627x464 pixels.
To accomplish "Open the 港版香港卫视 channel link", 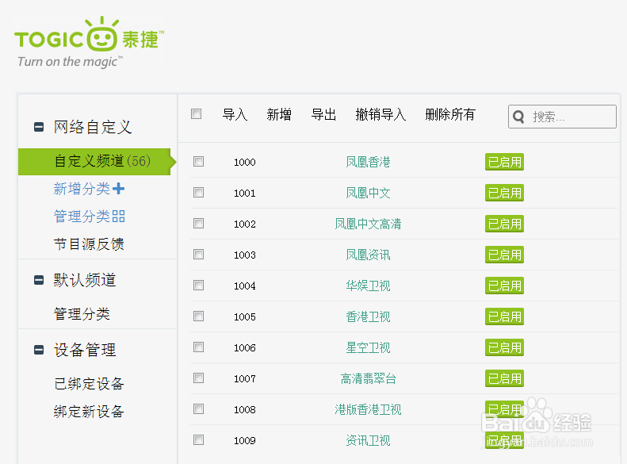I will (x=368, y=409).
